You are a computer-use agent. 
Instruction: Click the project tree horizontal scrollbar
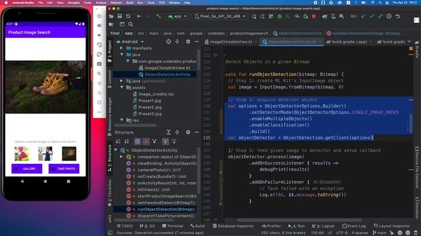point(135,125)
